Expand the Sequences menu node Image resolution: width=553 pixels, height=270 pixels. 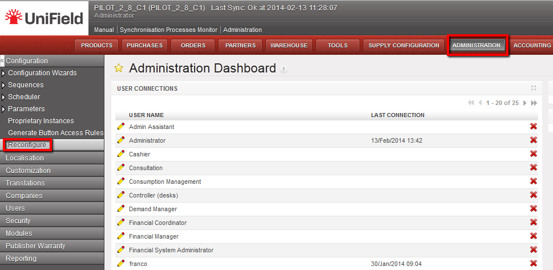[x=3, y=85]
